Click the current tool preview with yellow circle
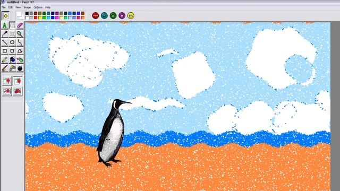340x191 pixels. click(6, 16)
